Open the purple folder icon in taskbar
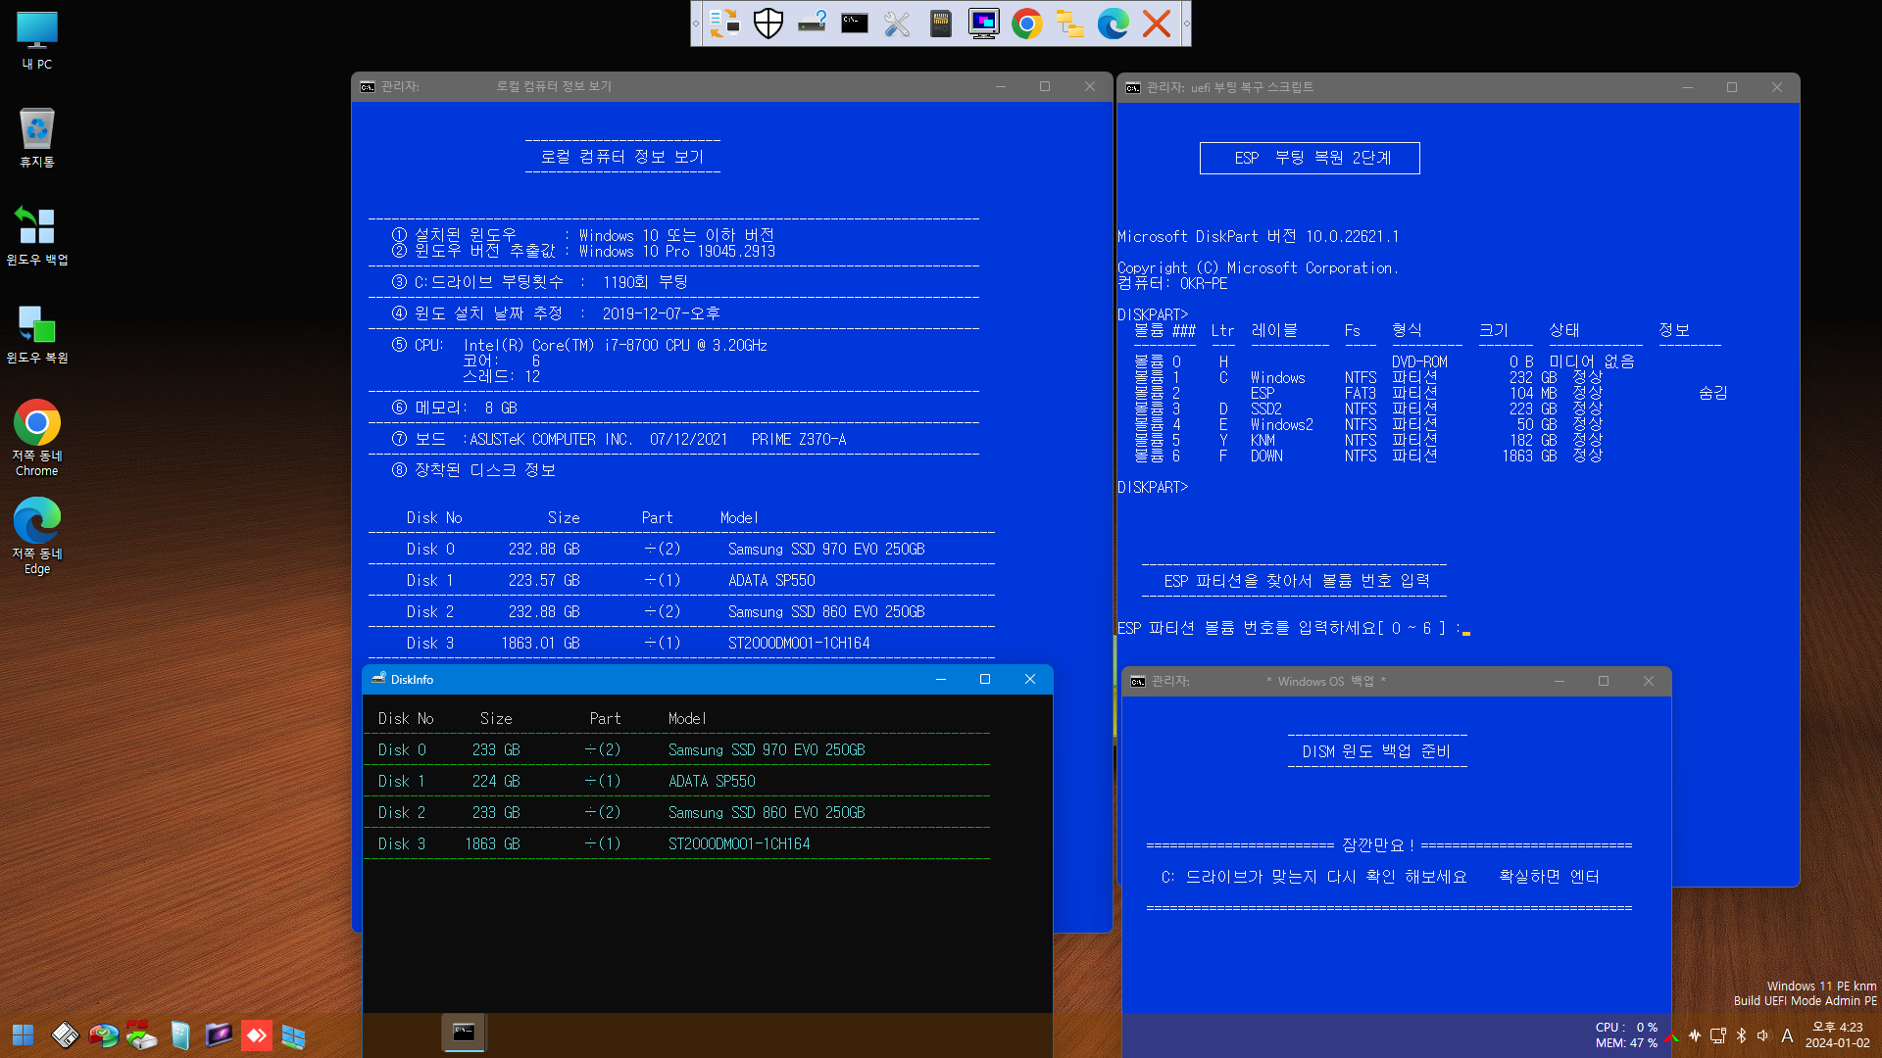The height and width of the screenshot is (1058, 1882). pyautogui.click(x=219, y=1035)
